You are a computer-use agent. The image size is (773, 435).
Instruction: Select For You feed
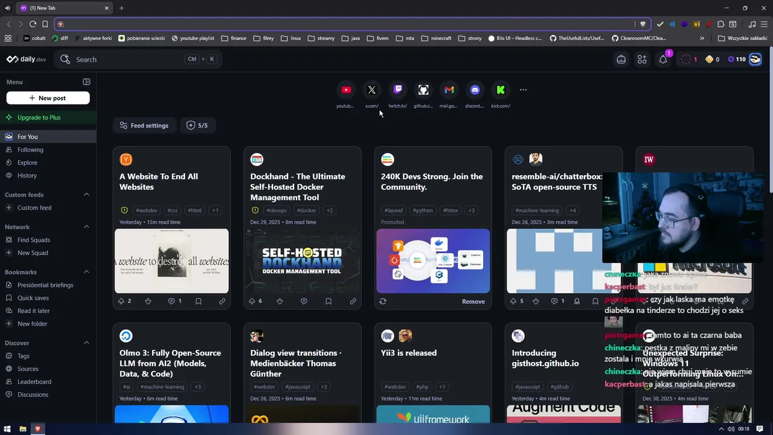point(48,137)
